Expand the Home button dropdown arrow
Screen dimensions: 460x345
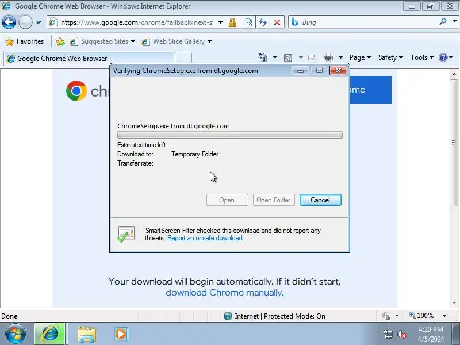pos(275,57)
